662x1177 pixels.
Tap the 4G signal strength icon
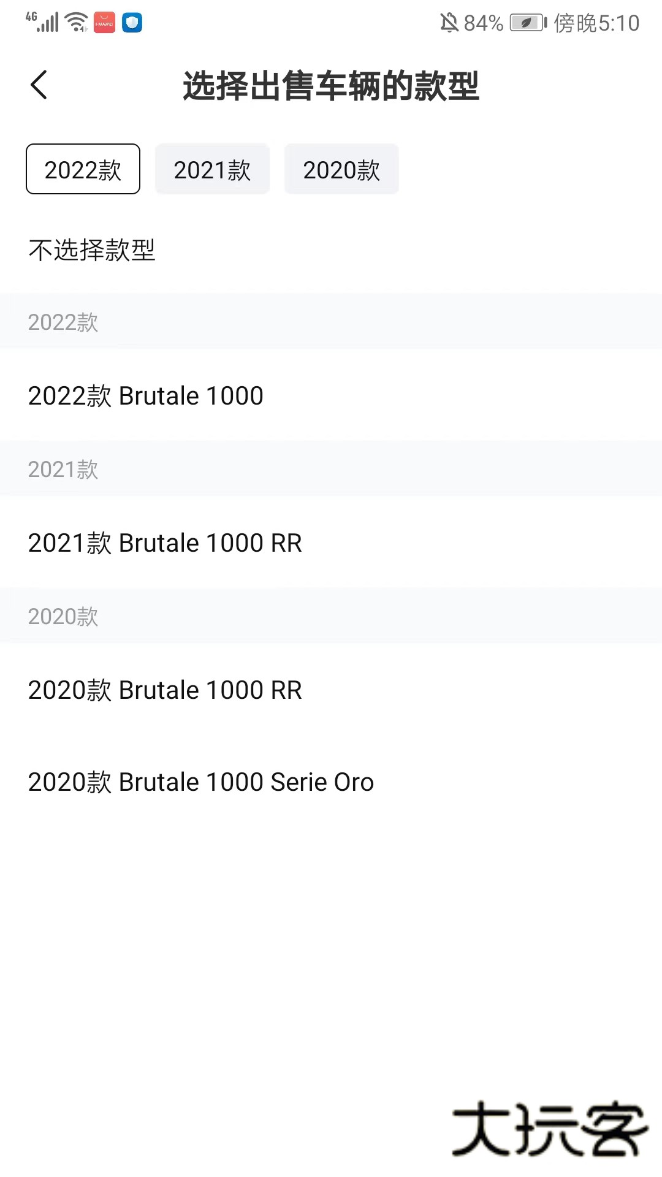coord(42,22)
